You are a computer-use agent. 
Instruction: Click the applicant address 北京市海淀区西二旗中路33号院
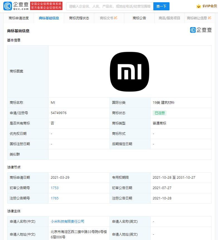(79, 234)
